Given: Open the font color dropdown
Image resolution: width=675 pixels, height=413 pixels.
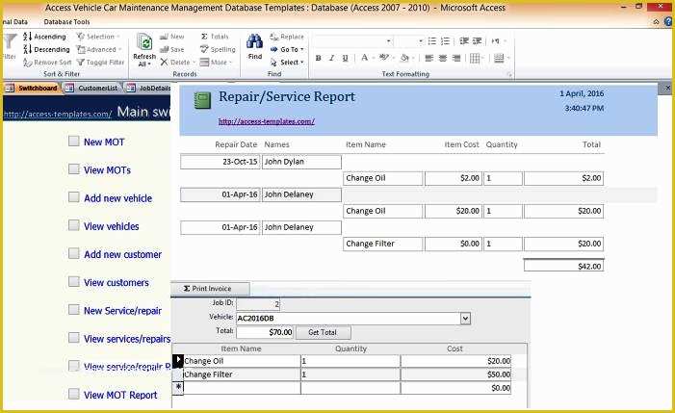Looking at the screenshot, I should pyautogui.click(x=373, y=58).
